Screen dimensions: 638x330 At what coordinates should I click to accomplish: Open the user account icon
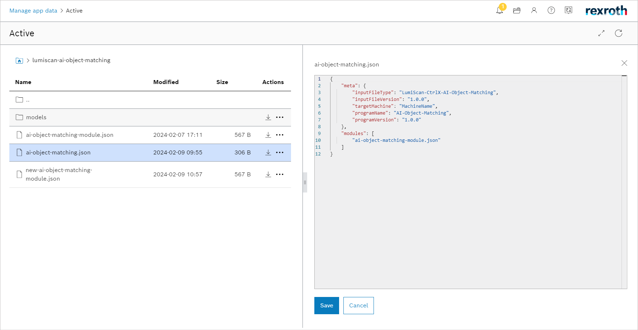coord(534,10)
